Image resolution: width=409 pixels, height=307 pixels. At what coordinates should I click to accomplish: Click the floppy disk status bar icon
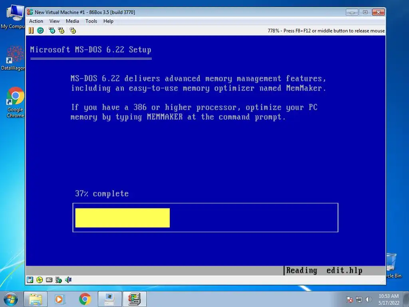click(30, 280)
